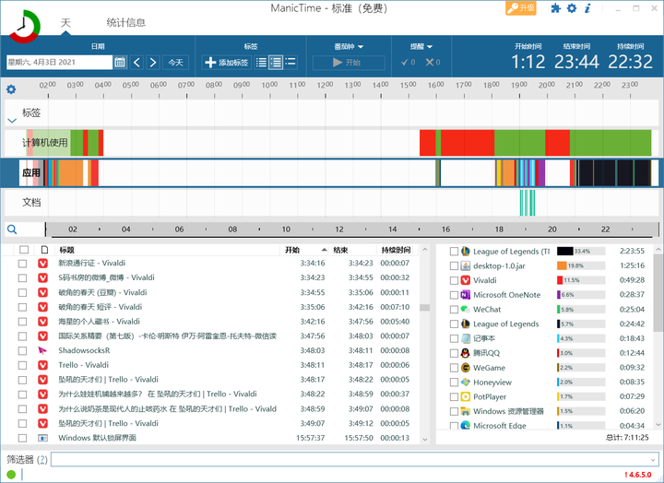Screen dimensions: 664x483
Task: Select the 应用 timeline row
Action: coord(332,172)
